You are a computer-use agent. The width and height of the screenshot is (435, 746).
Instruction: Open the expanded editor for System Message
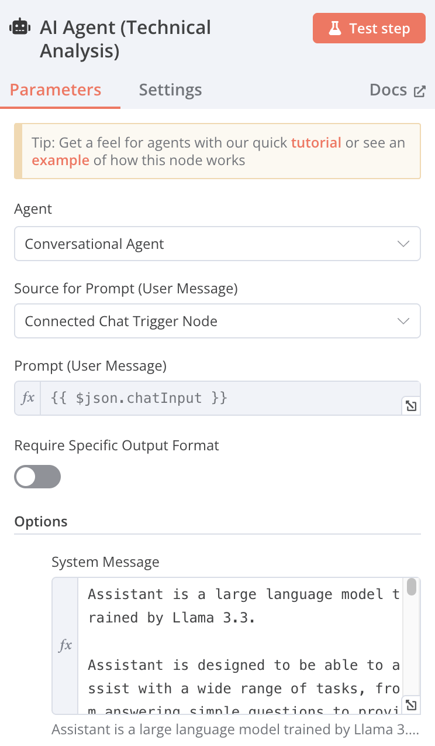pyautogui.click(x=411, y=704)
